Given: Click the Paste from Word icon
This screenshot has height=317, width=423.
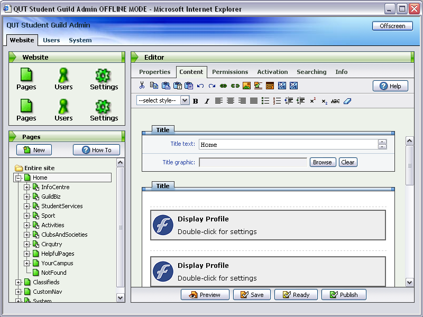Looking at the screenshot, I should [189, 86].
